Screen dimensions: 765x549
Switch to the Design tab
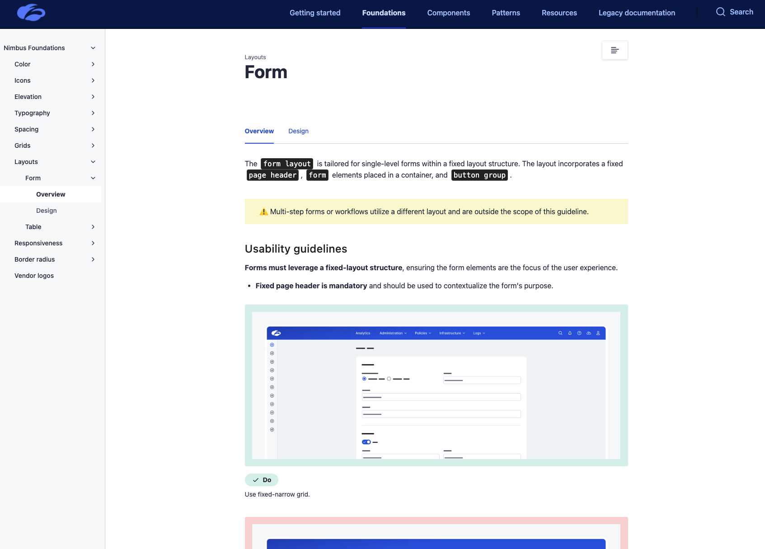coord(298,131)
